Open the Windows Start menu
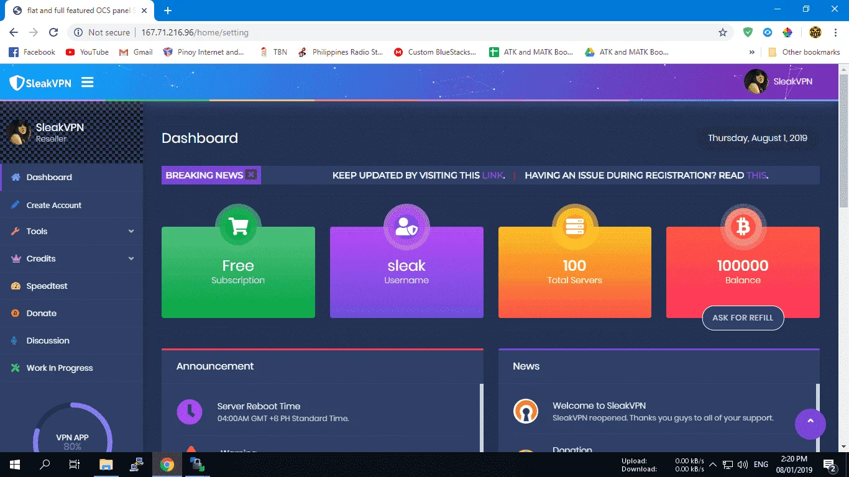Viewport: 849px width, 477px height. click(x=14, y=465)
